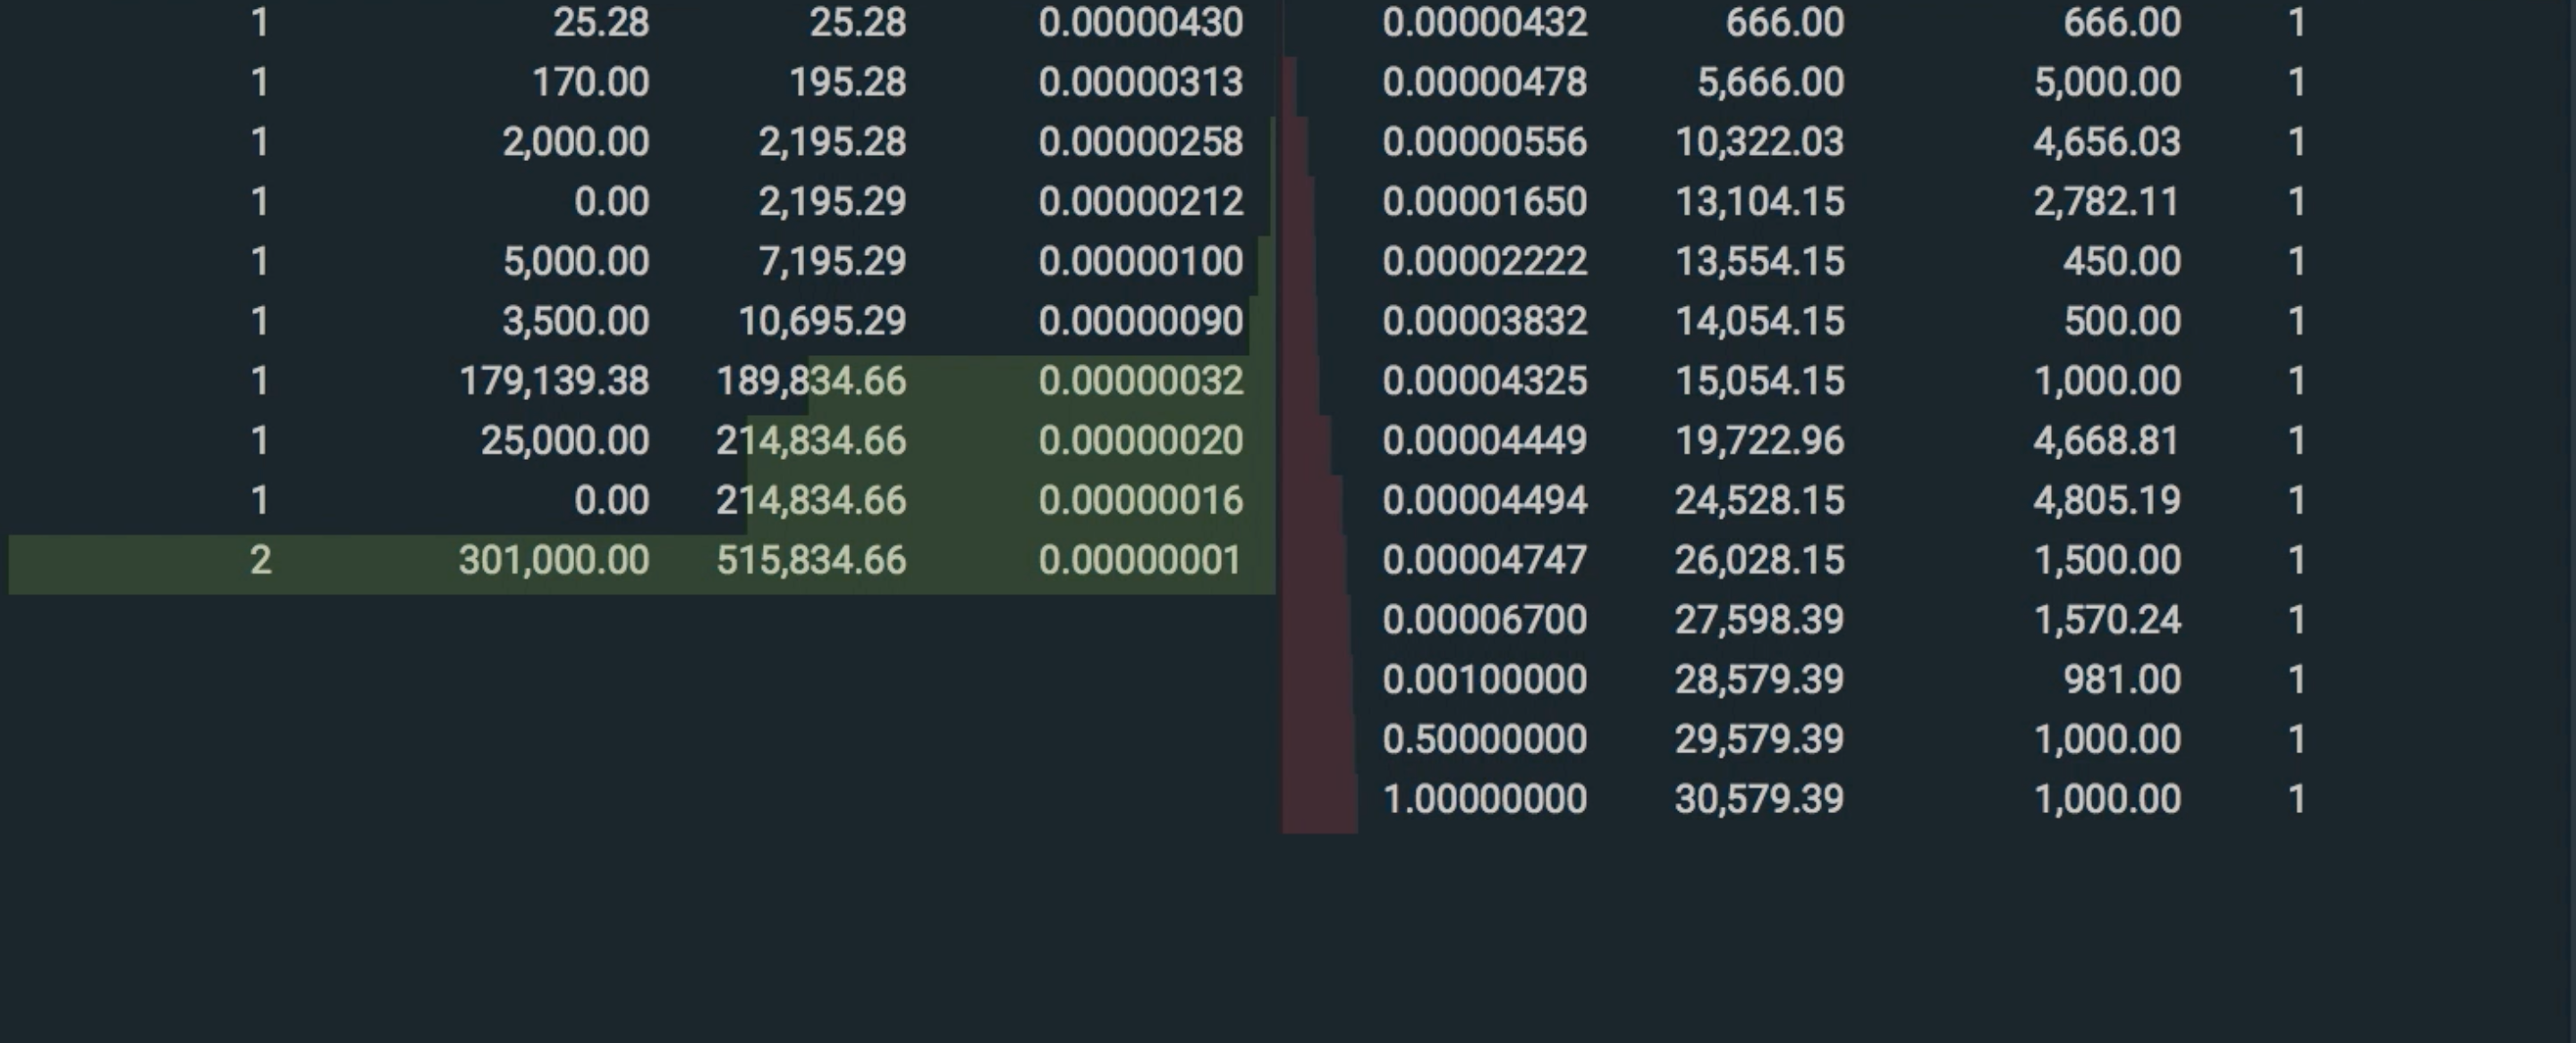This screenshot has width=2576, height=1043.
Task: Click ask price 0.00000478
Action: pos(1484,82)
